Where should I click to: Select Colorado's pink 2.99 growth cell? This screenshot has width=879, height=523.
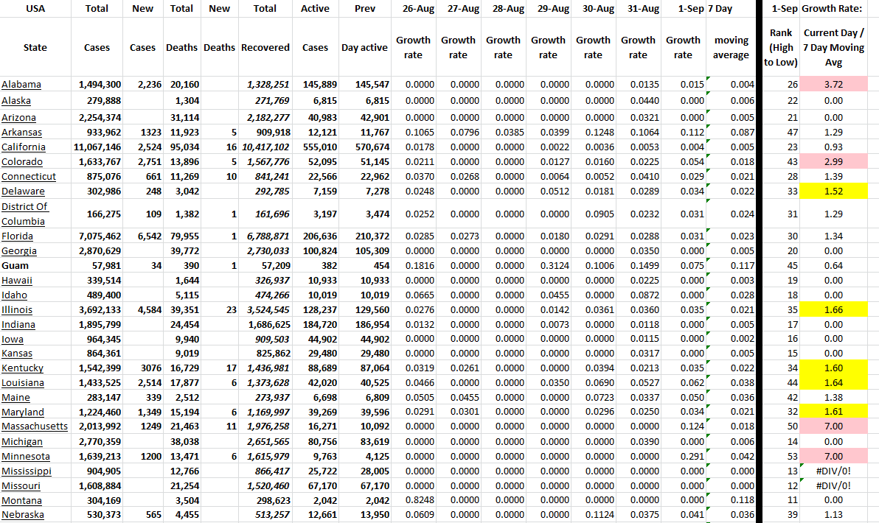point(833,162)
